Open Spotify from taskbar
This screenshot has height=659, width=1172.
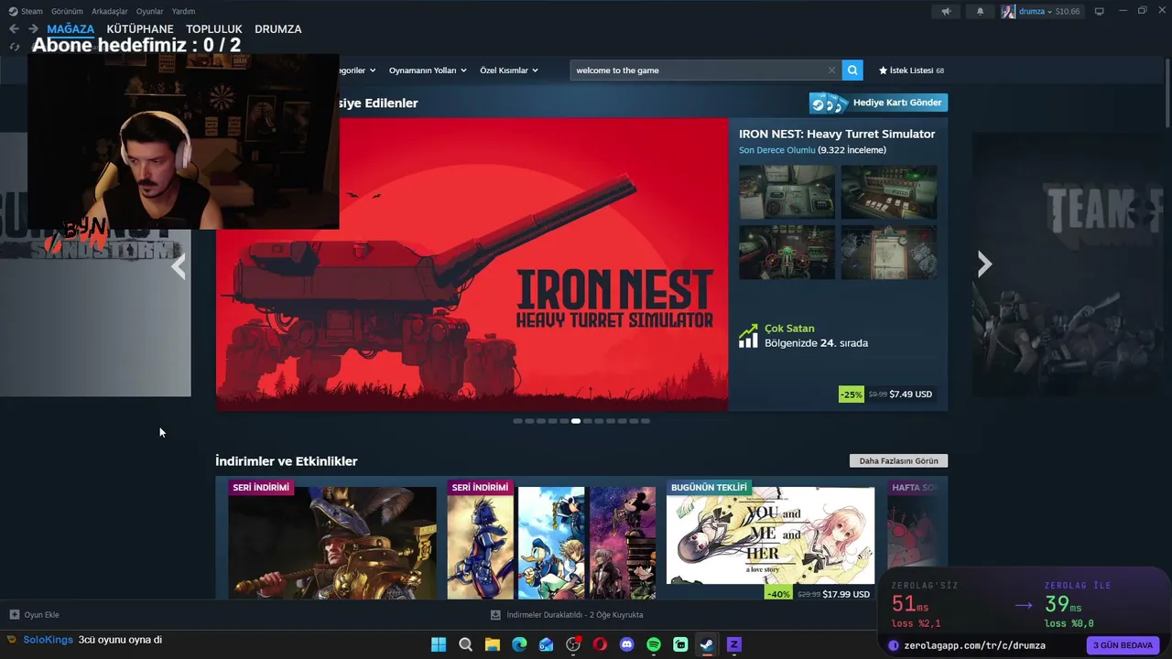pos(654,644)
